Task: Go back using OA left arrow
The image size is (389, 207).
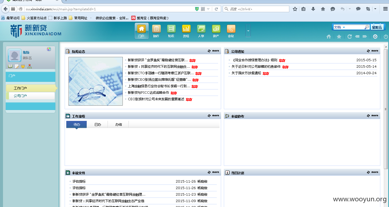Action: (357, 37)
